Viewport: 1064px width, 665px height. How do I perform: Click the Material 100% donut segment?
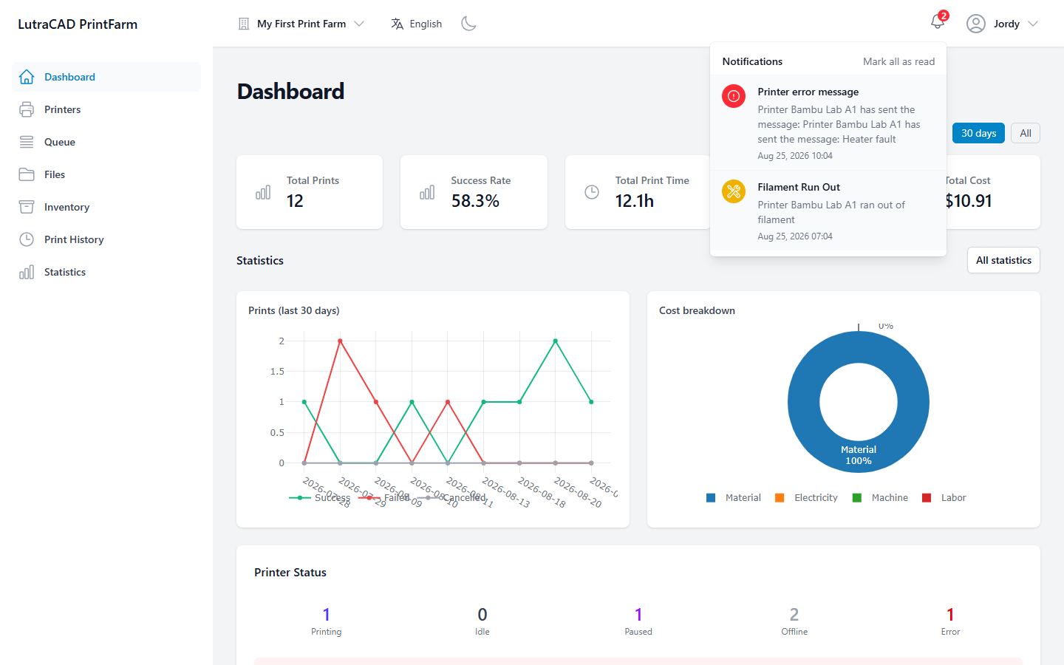(x=859, y=455)
